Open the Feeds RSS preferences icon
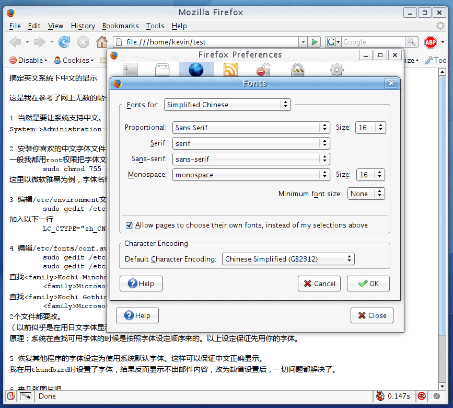Viewport: 453px width, 408px height. coord(231,70)
